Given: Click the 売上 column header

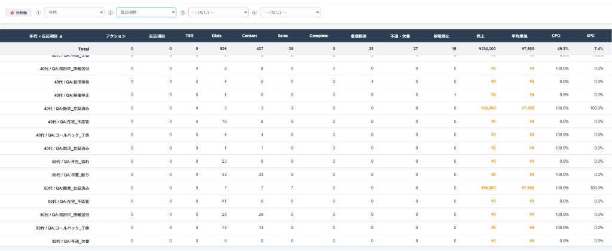Looking at the screenshot, I should [481, 36].
